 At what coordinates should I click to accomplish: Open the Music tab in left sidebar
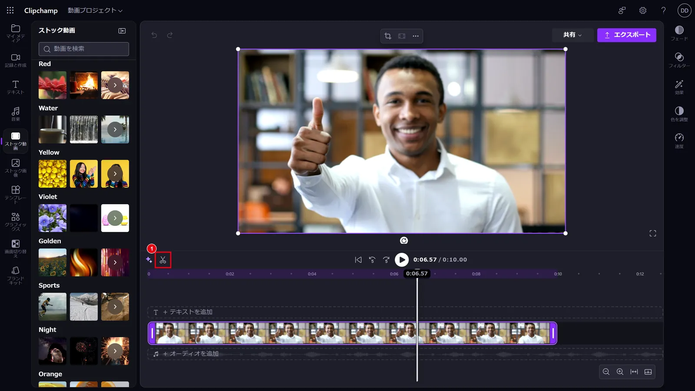point(16,114)
